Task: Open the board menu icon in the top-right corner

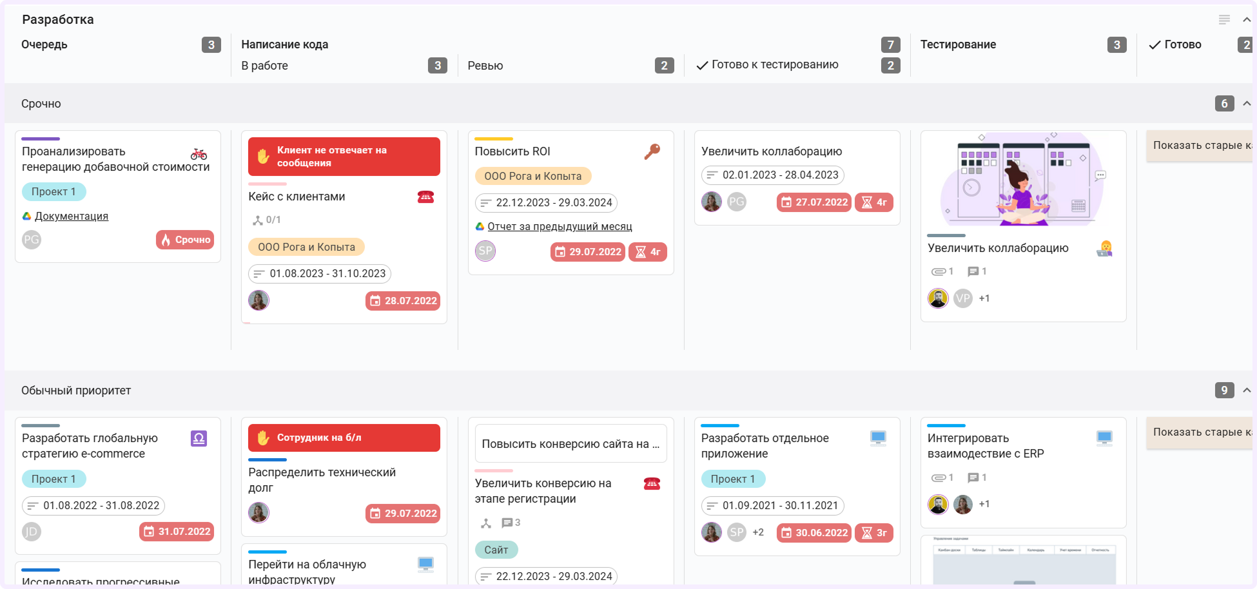Action: (1223, 19)
